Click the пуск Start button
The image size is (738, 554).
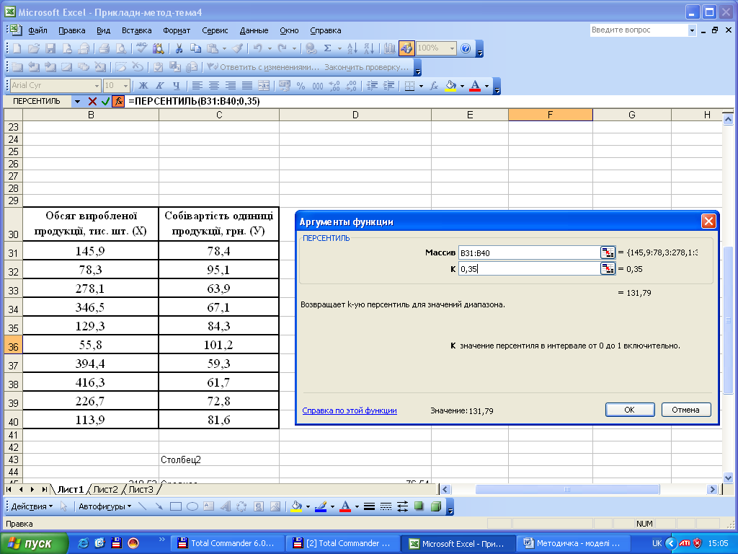pos(34,544)
